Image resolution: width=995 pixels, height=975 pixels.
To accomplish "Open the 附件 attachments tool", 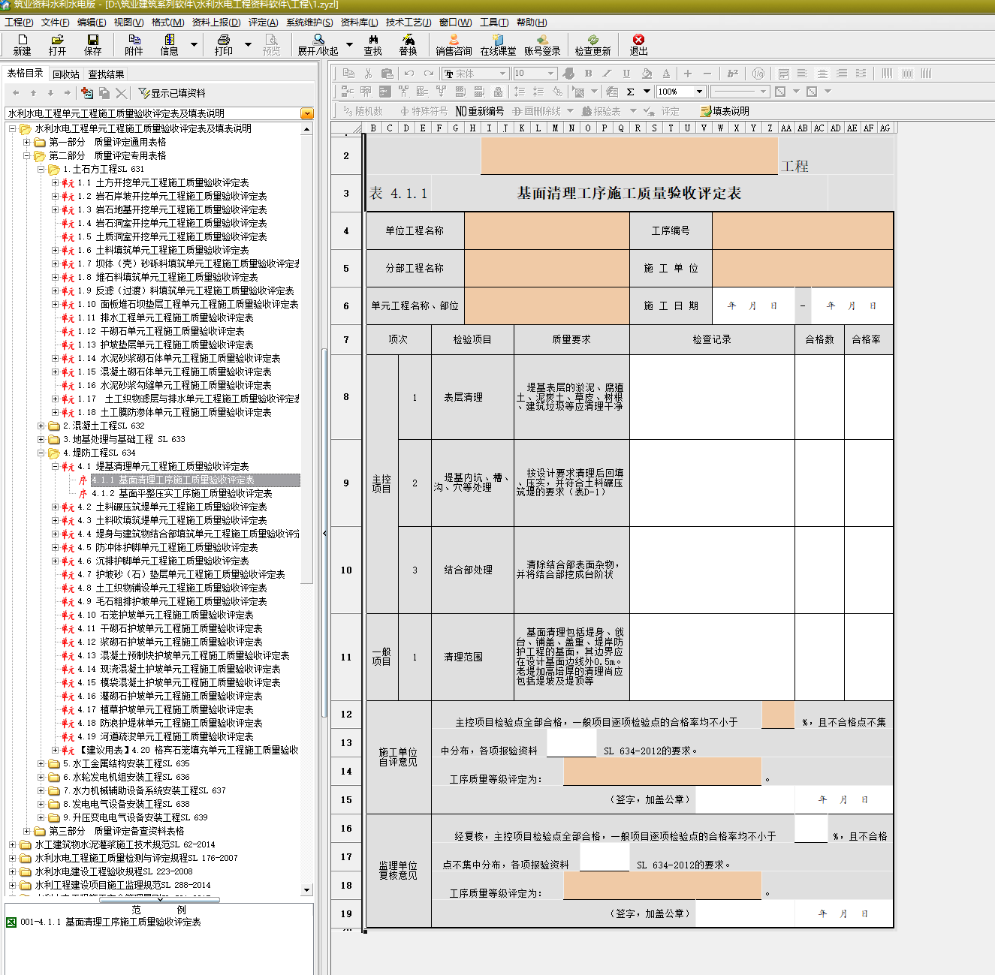I will coord(134,45).
